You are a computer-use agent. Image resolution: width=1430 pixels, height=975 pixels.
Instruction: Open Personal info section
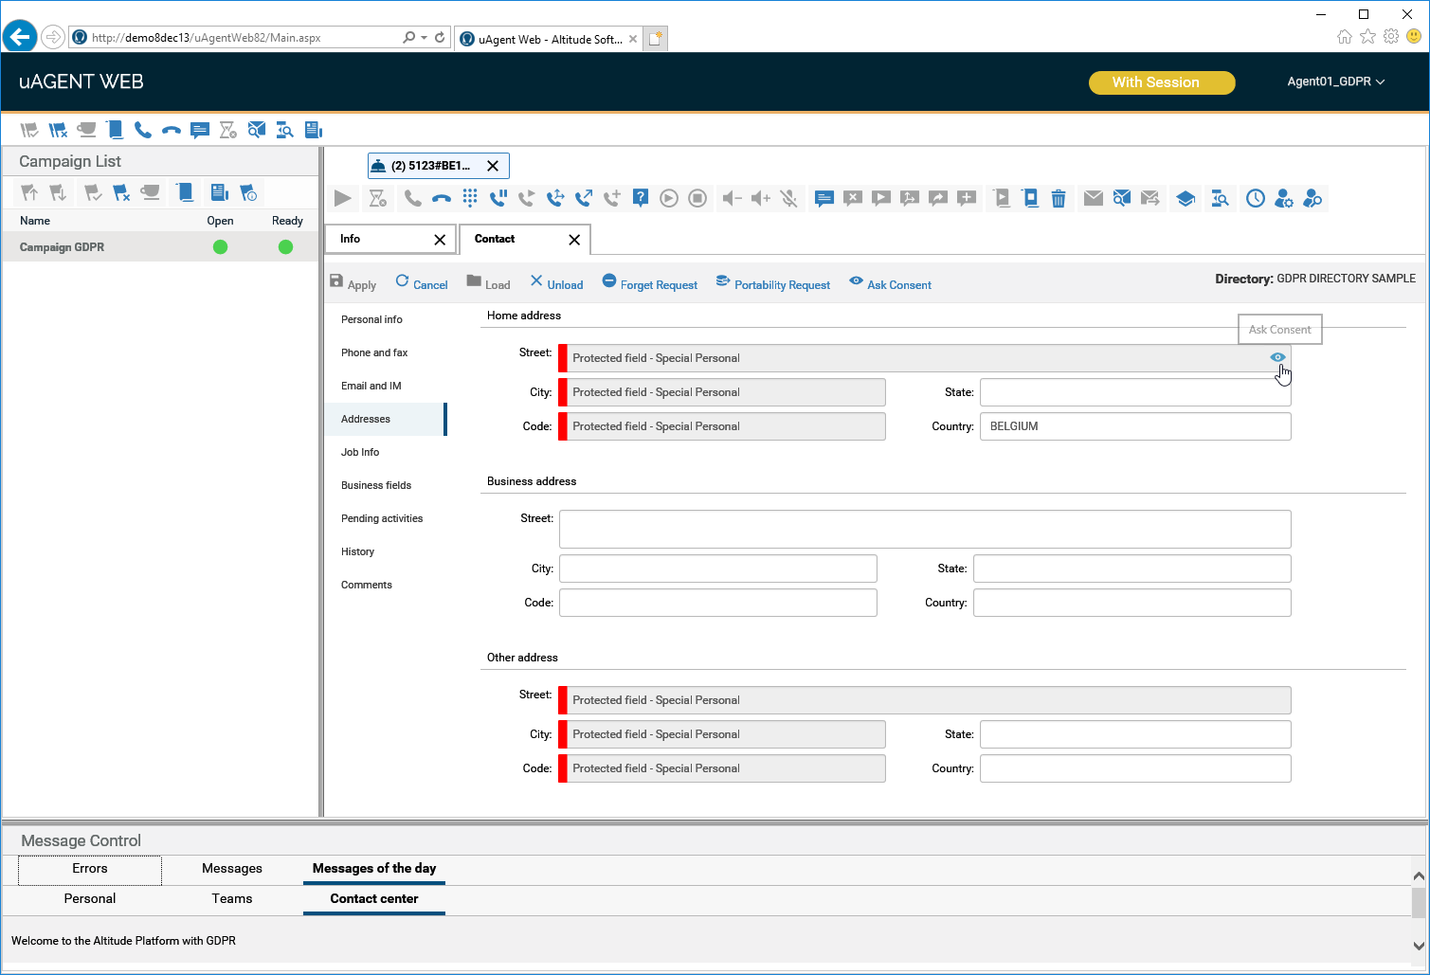coord(371,319)
